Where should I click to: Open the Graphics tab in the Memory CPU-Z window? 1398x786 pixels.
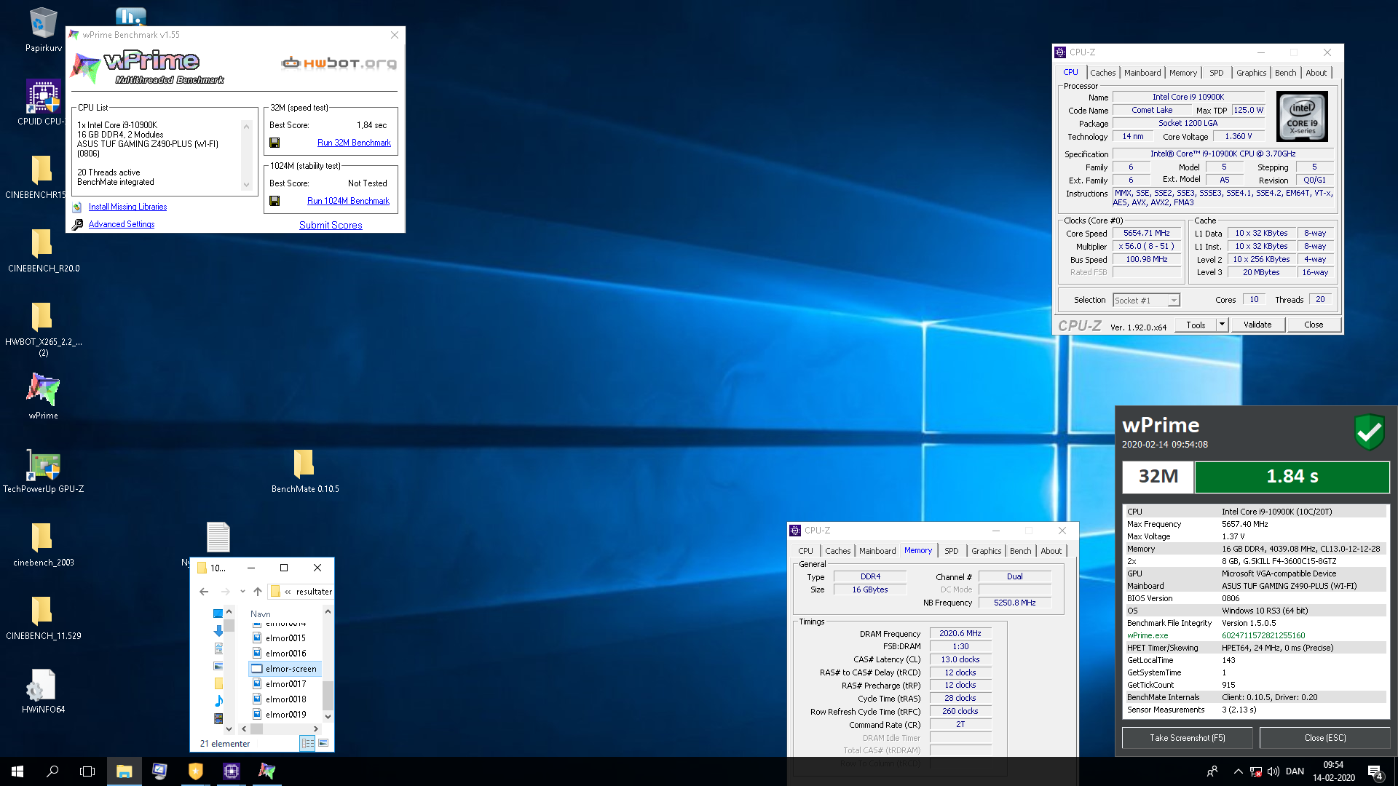(x=986, y=551)
